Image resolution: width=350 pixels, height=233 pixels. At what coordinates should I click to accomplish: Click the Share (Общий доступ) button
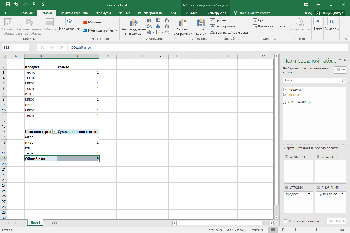click(x=330, y=13)
